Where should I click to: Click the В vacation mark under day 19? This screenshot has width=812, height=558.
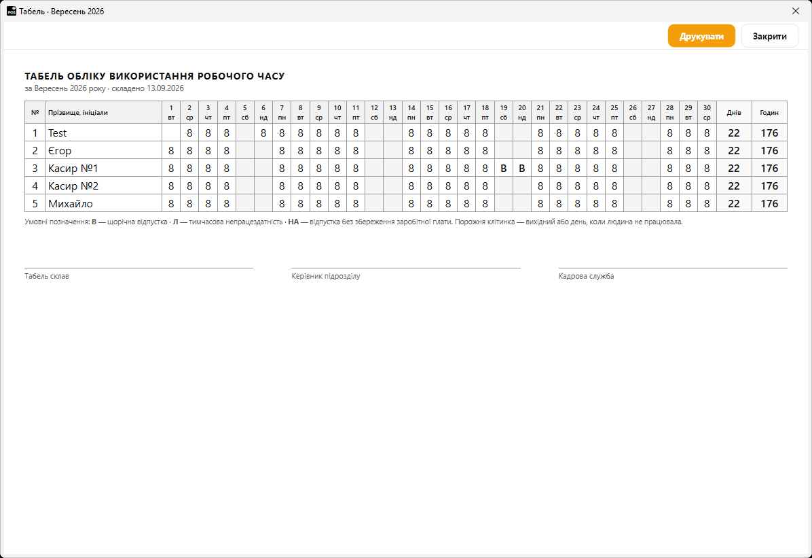(503, 168)
